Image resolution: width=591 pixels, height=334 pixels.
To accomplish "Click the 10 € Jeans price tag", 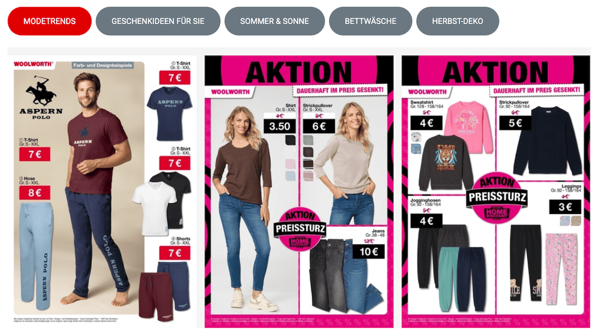I will tap(368, 251).
